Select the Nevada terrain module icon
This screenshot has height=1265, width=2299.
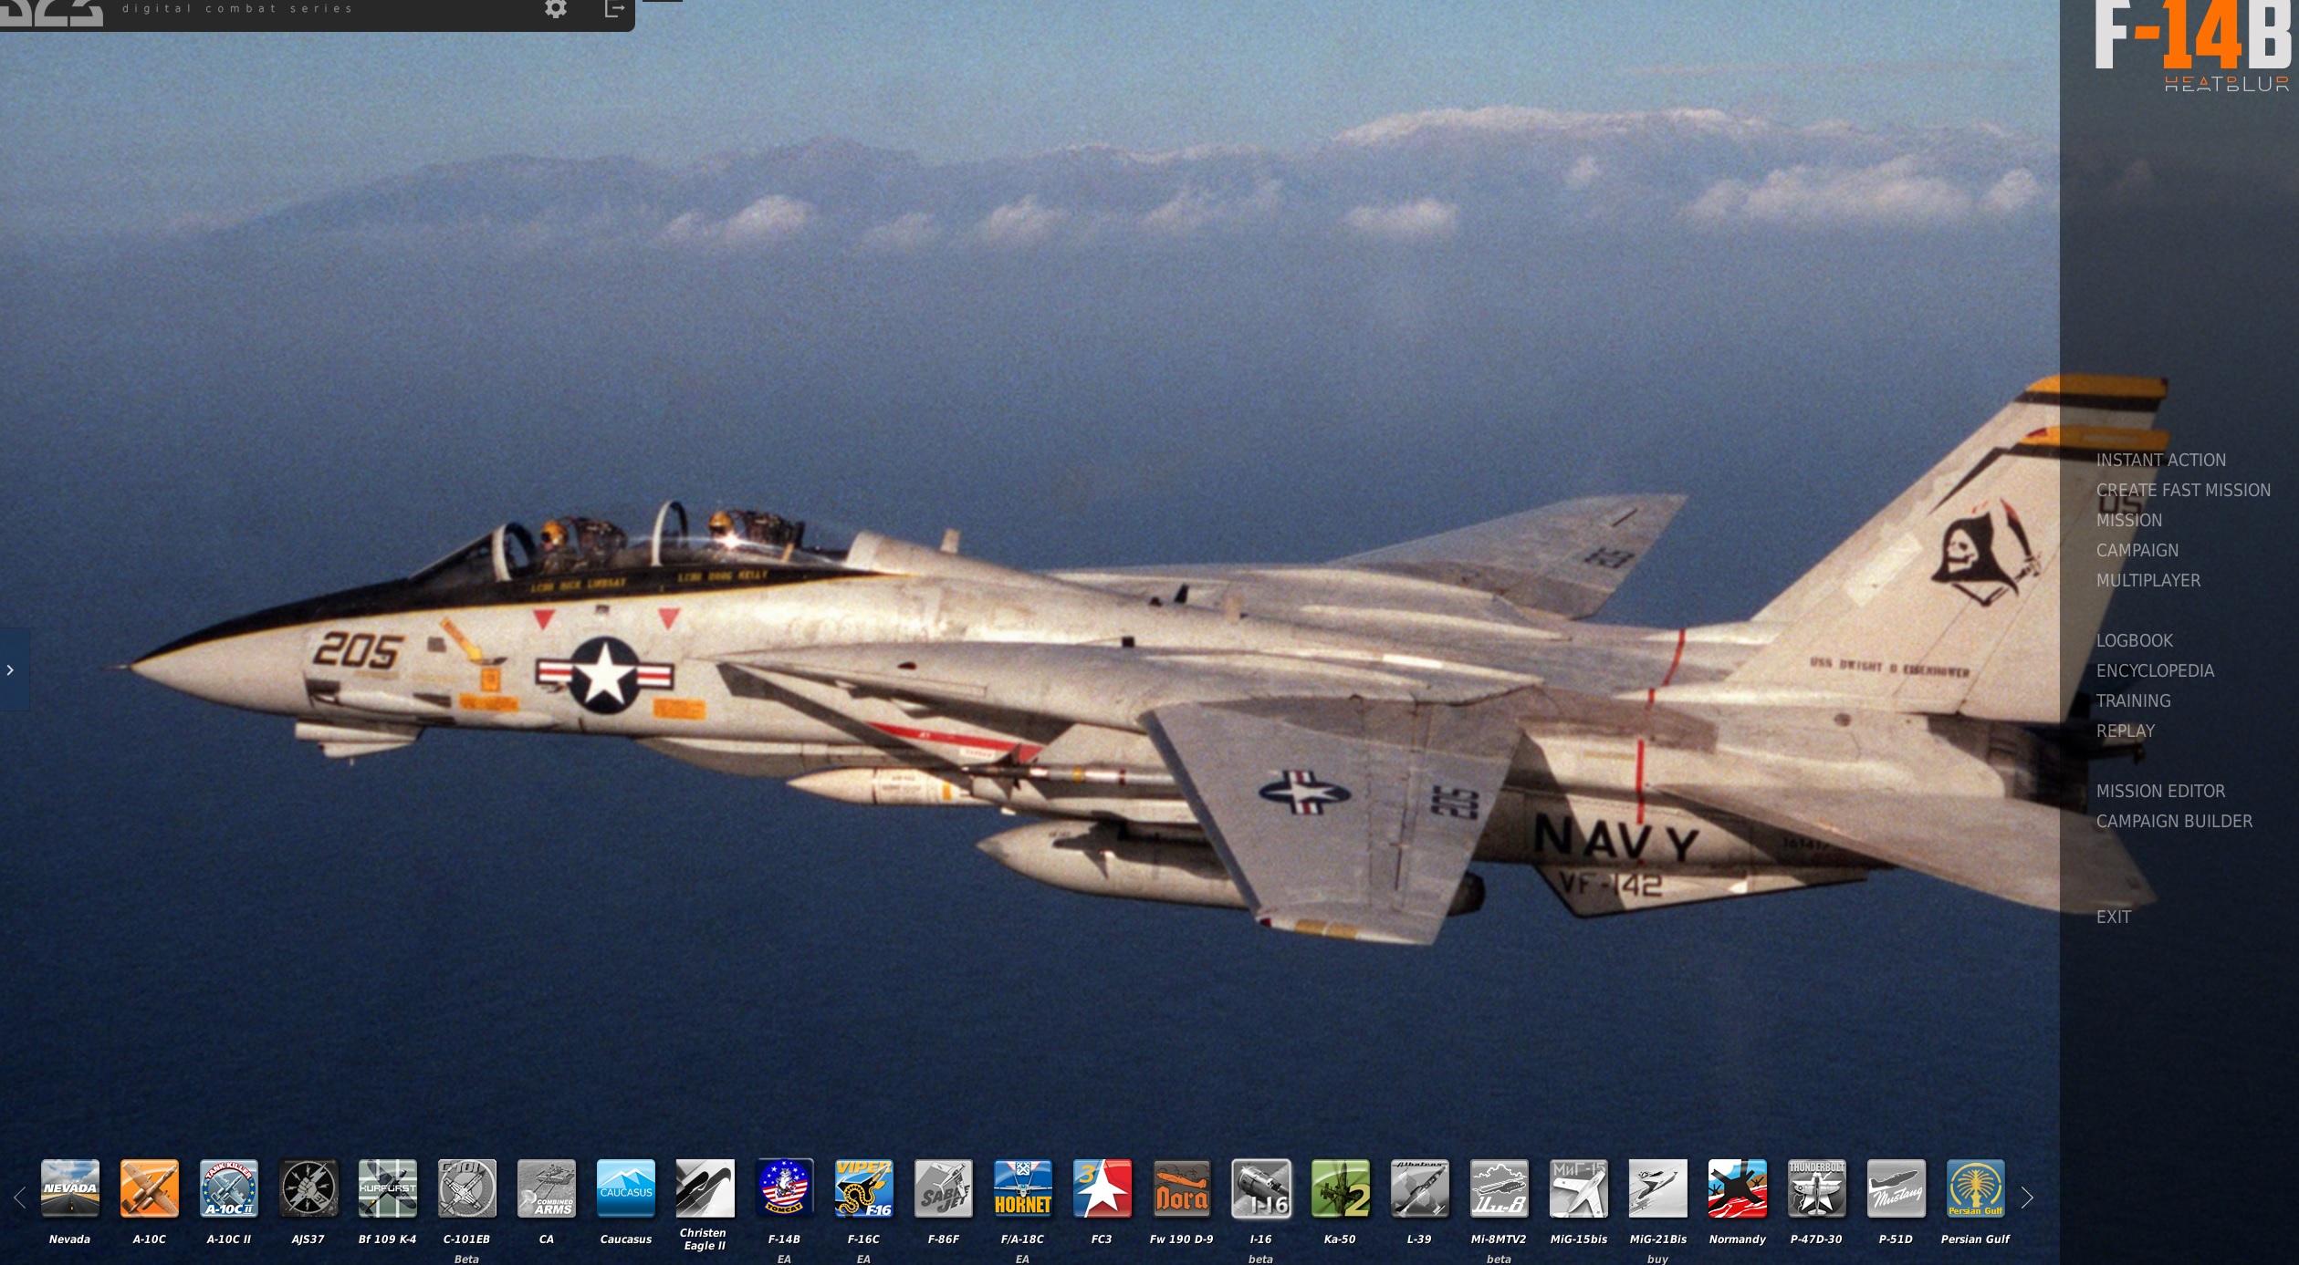(x=70, y=1187)
